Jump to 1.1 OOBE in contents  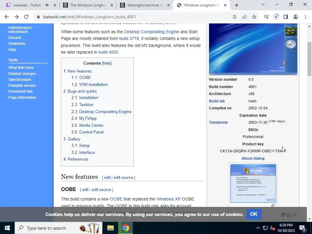81,78
